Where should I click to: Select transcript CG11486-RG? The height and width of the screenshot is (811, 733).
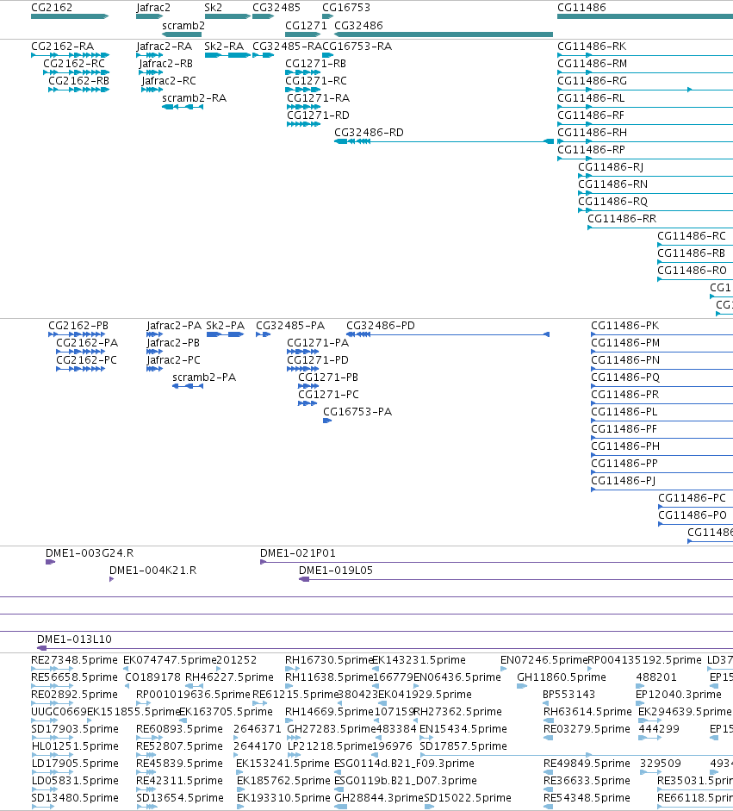pos(592,81)
